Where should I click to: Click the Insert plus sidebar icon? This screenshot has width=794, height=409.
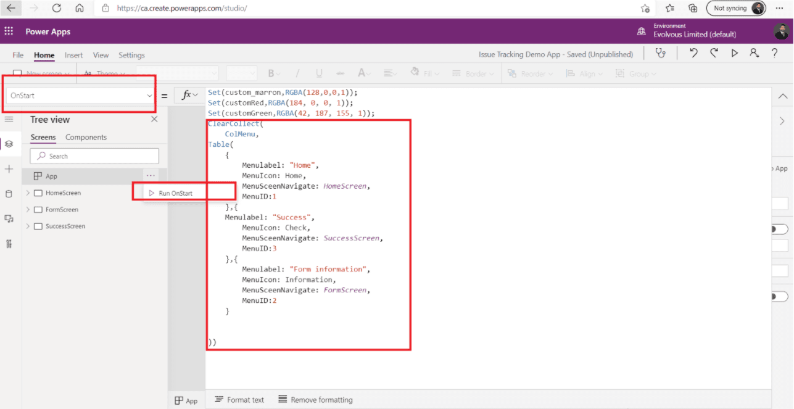[9, 169]
